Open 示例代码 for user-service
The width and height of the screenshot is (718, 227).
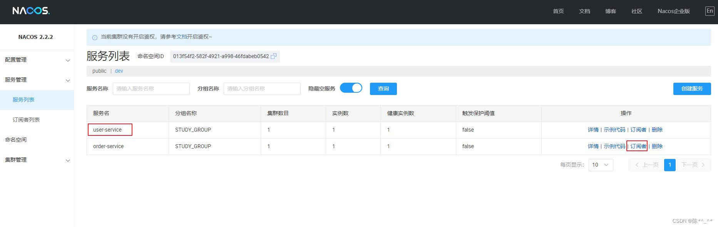[x=614, y=130]
